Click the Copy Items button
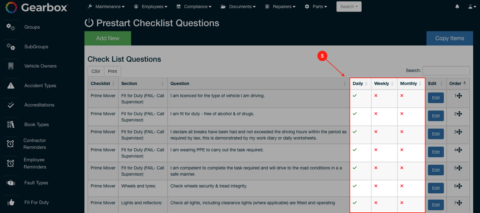Viewport: 480px width, 213px height. (449, 38)
